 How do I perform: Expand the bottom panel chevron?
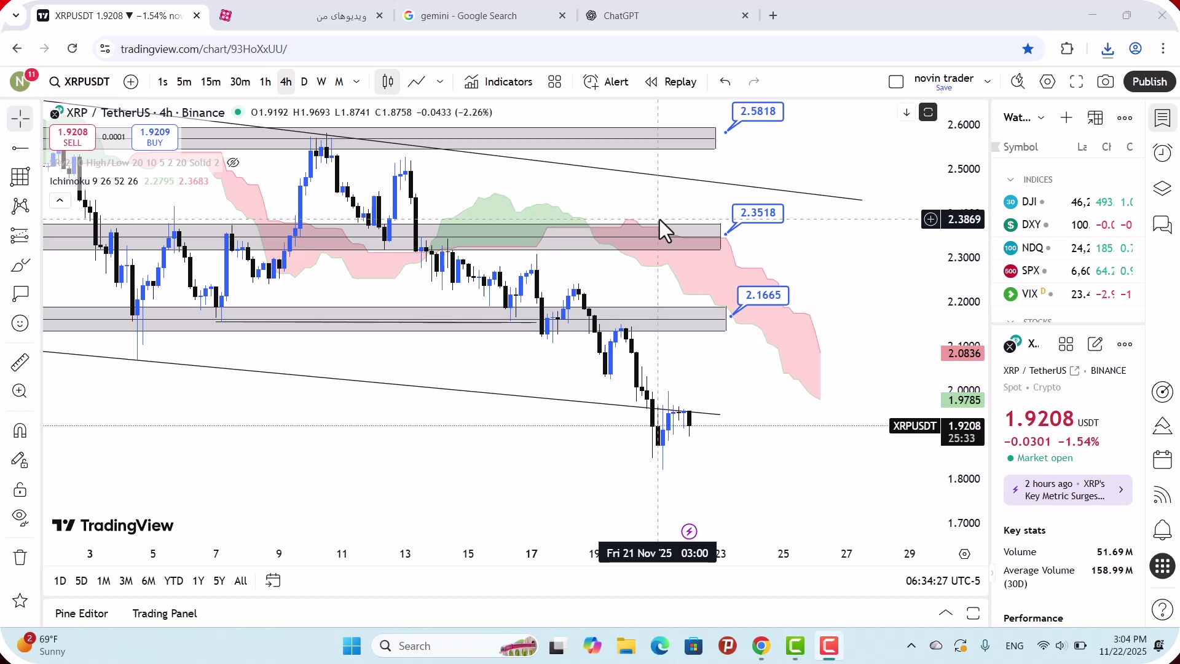click(946, 613)
